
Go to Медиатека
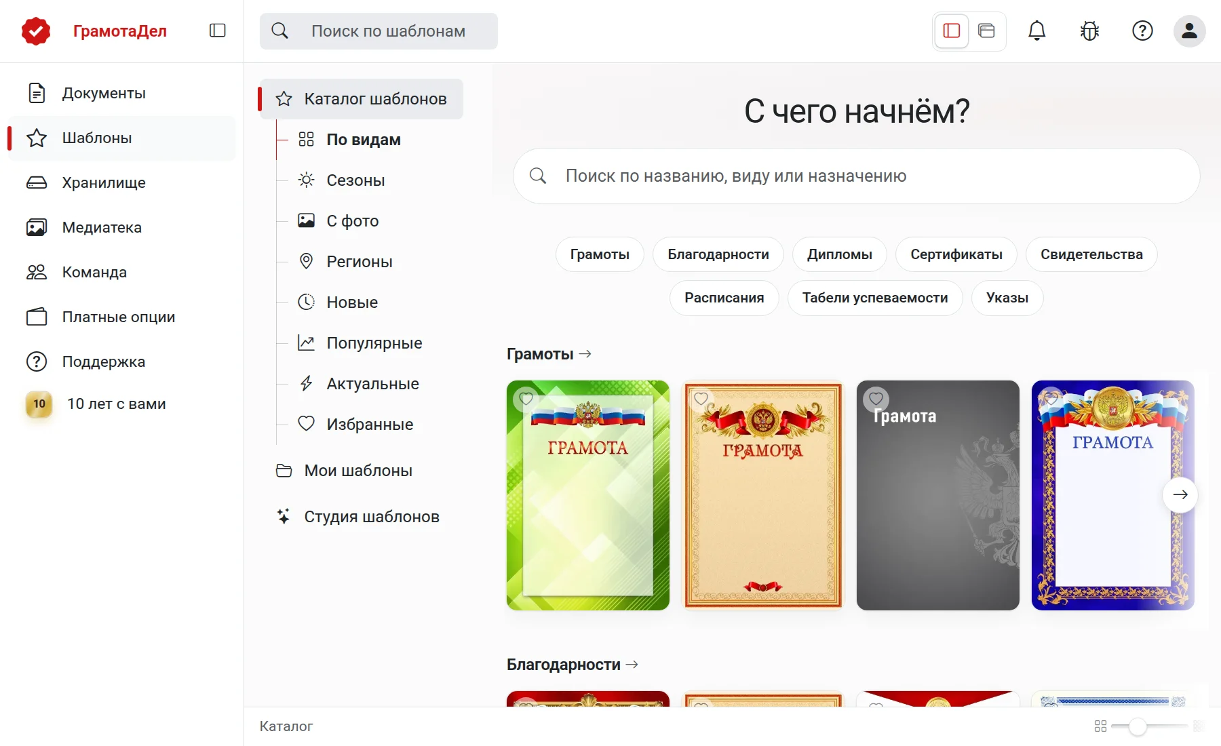(x=121, y=227)
